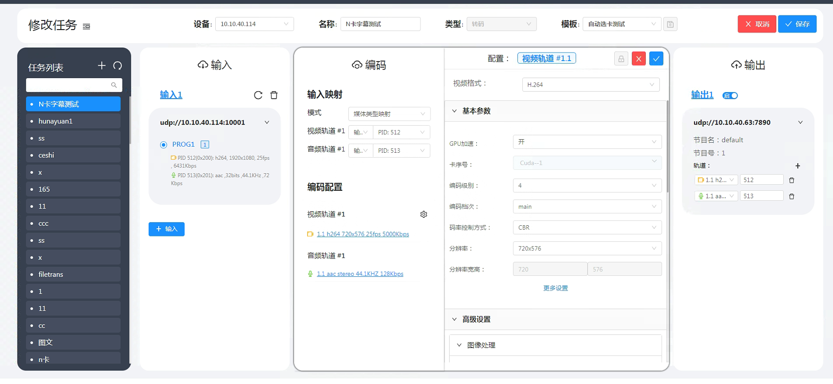Open the 视频轨道 #1 PID: 512 dropdown
Screen dimensions: 833x384
(x=401, y=133)
